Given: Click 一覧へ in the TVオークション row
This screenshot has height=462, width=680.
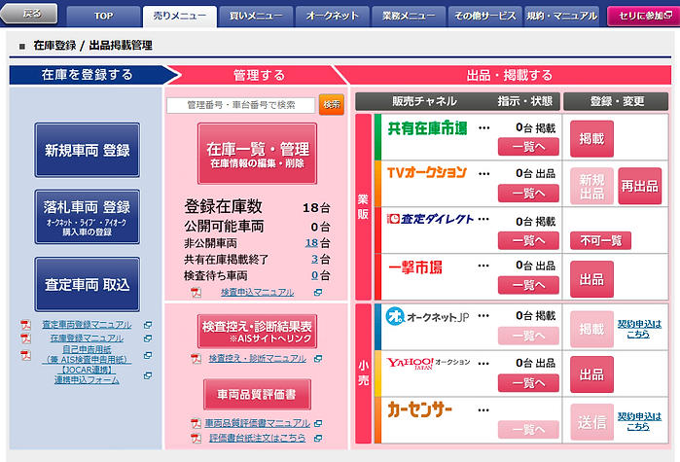Looking at the screenshot, I should 528,193.
